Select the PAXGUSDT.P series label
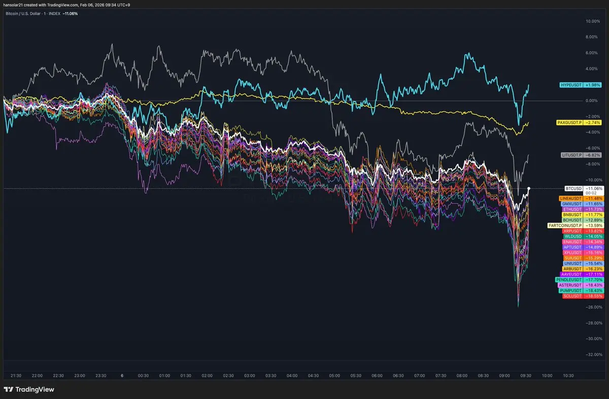The height and width of the screenshot is (399, 609). click(569, 123)
